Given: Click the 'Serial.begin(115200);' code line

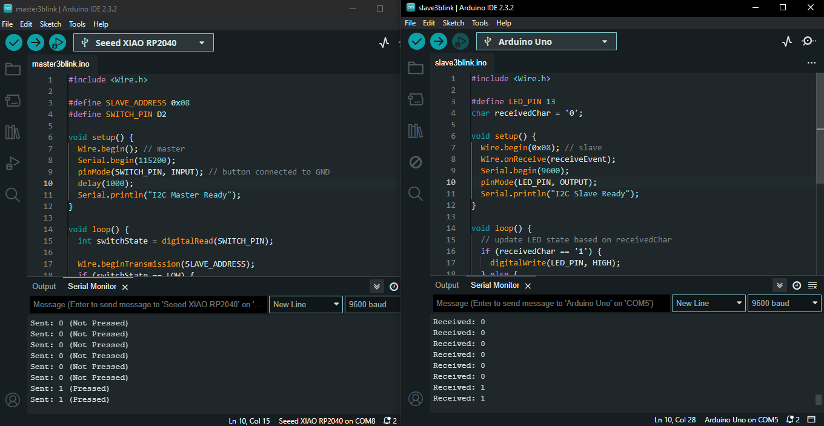Looking at the screenshot, I should click(x=126, y=161).
